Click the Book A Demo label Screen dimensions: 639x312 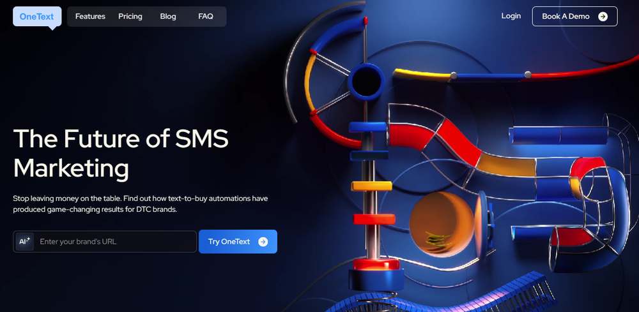coord(566,17)
